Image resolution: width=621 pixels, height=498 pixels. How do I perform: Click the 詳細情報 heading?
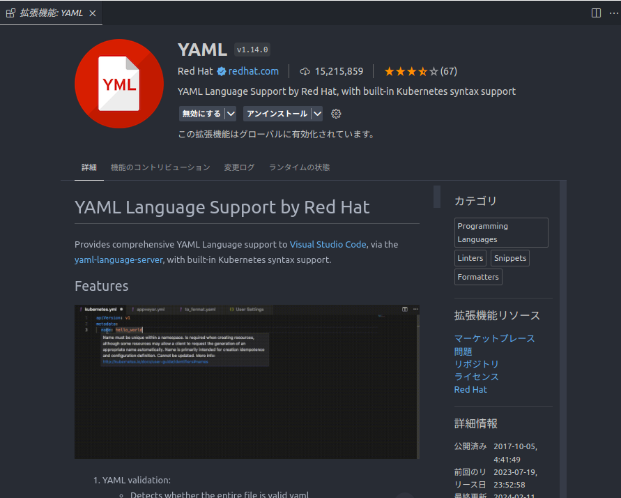[x=475, y=423]
